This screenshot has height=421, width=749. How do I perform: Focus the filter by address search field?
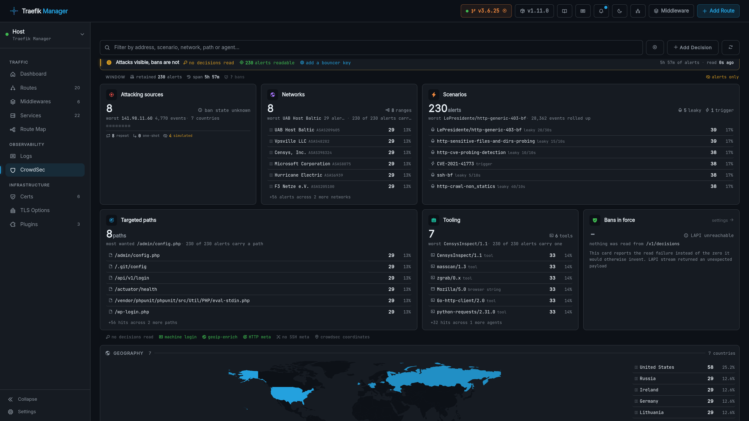(x=371, y=48)
